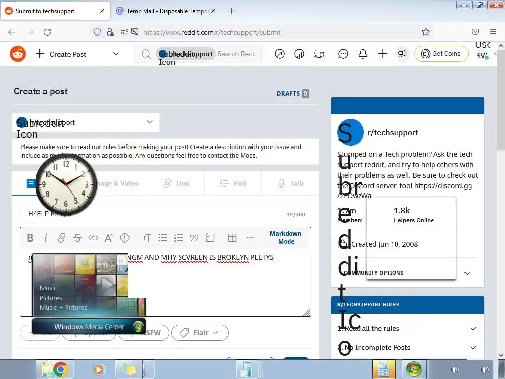
Task: Switch to the Link post tab
Action: (x=176, y=183)
